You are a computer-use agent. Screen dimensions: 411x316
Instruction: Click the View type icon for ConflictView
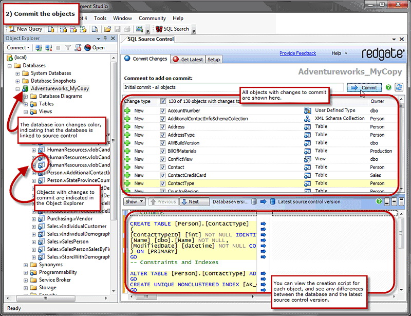tap(307, 159)
